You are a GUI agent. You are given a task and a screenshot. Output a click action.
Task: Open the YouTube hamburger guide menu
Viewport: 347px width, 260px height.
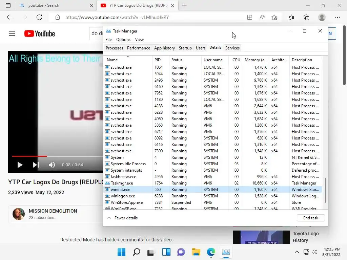point(12,34)
